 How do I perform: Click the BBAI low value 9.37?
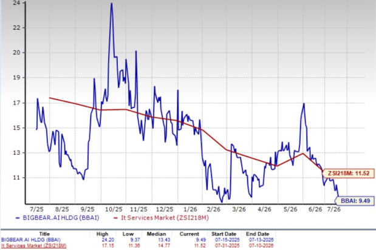(135, 240)
